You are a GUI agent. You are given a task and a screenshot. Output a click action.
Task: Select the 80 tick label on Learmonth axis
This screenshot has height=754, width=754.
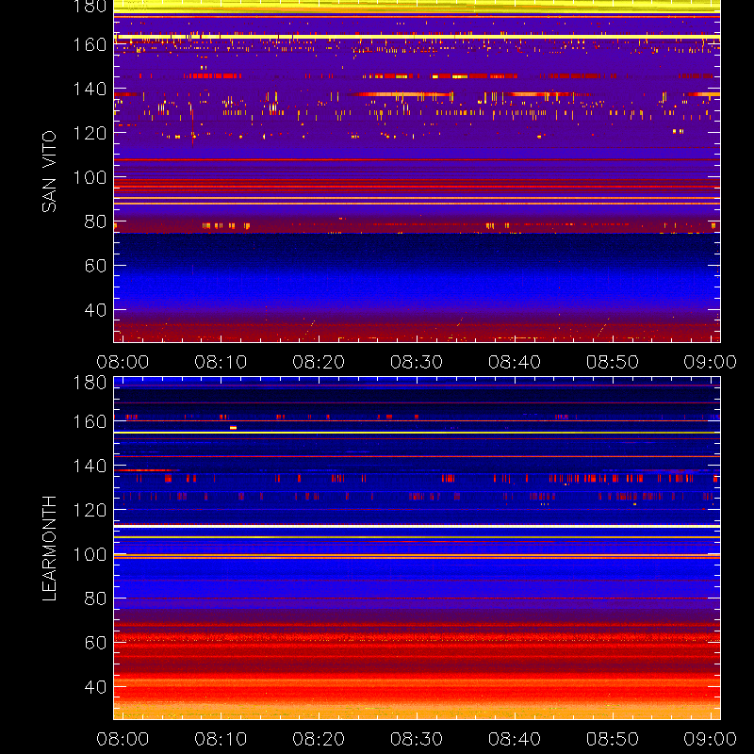95,598
